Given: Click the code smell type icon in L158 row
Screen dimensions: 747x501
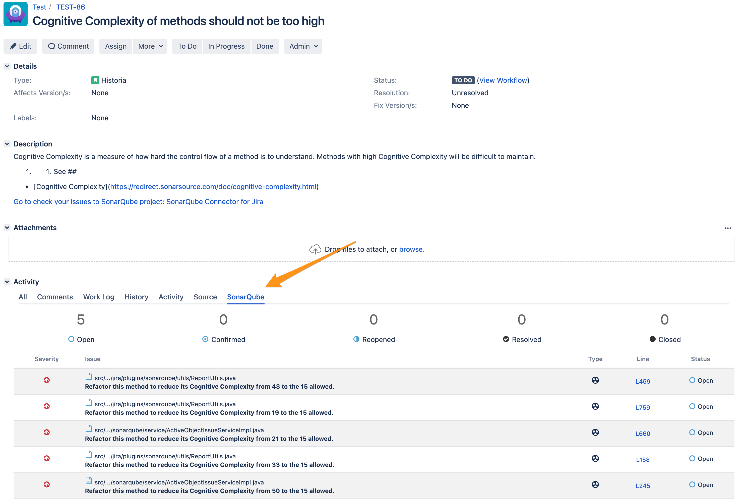Looking at the screenshot, I should pos(595,459).
